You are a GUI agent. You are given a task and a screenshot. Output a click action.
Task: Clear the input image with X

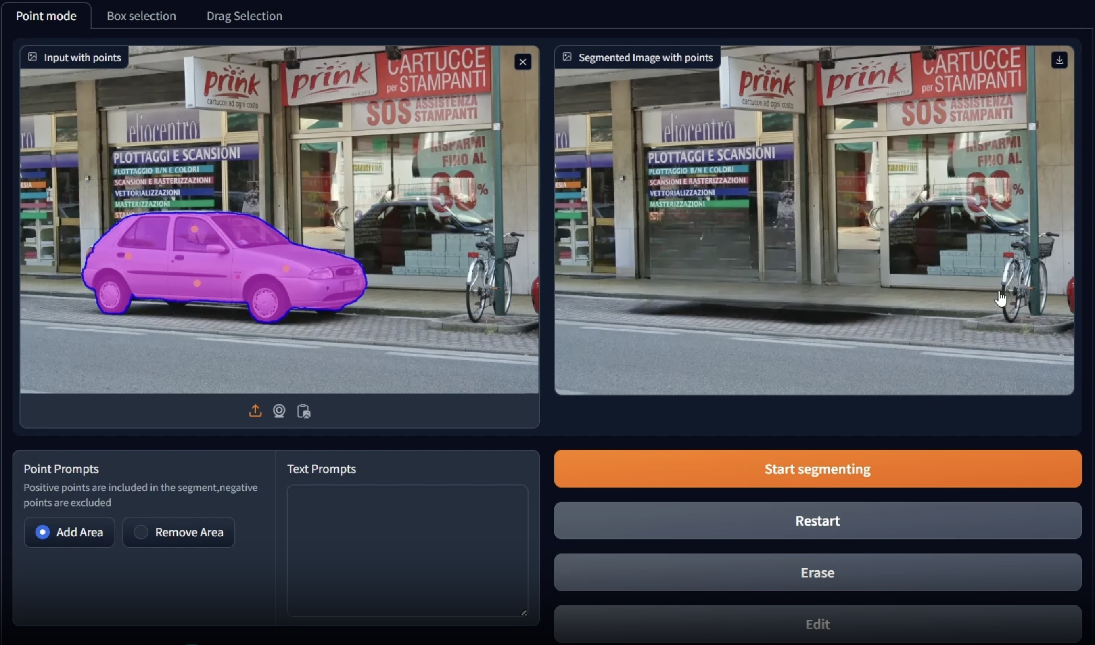pyautogui.click(x=523, y=62)
